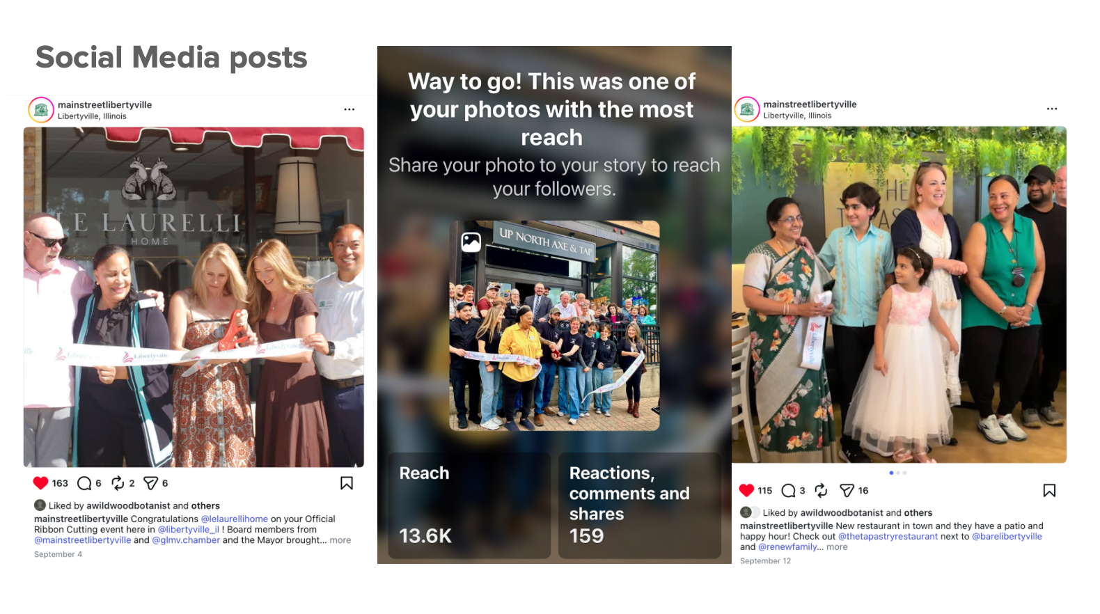This screenshot has height=614, width=1100.
Task: Open comments on the Le Laurelli post
Action: click(x=84, y=483)
